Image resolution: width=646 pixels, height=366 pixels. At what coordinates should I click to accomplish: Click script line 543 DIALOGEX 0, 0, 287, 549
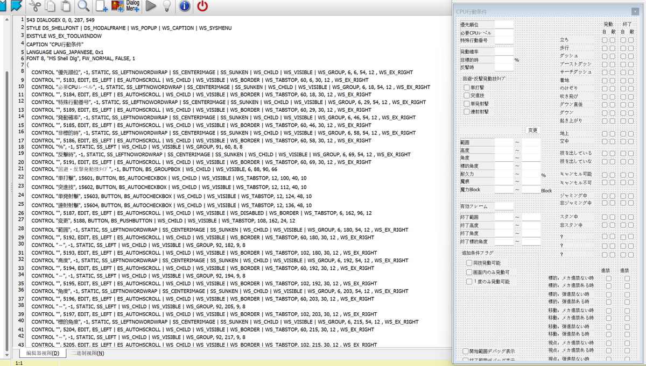coord(60,20)
